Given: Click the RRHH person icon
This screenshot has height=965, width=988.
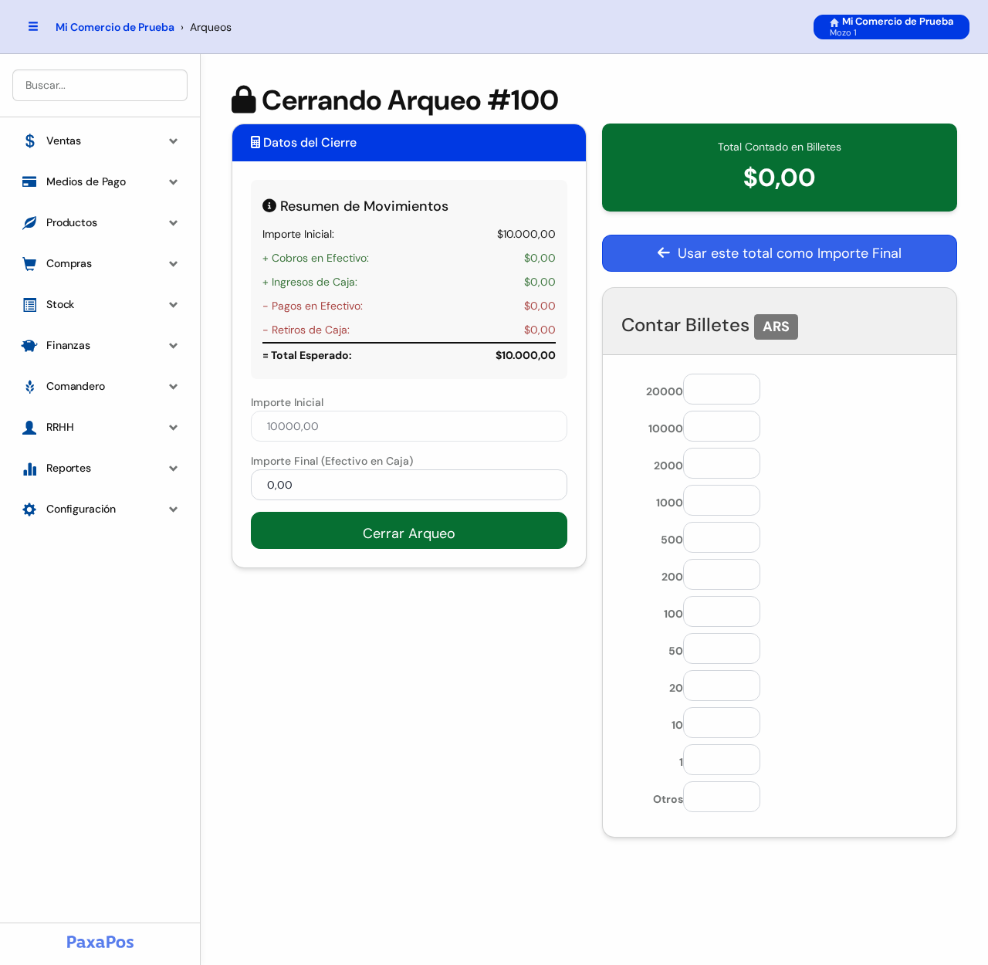Looking at the screenshot, I should tap(29, 427).
